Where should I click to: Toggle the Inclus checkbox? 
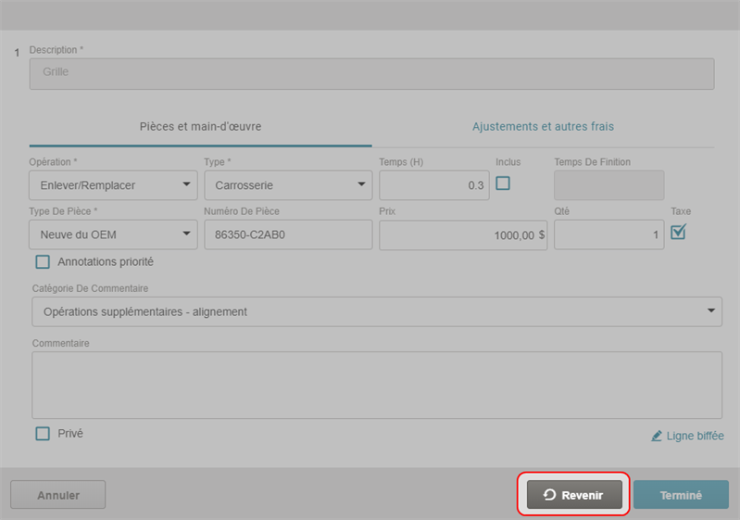tap(503, 184)
